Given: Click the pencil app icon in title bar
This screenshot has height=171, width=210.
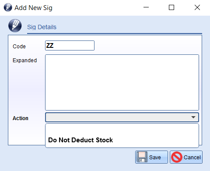Looking at the screenshot, I should tap(8, 7).
